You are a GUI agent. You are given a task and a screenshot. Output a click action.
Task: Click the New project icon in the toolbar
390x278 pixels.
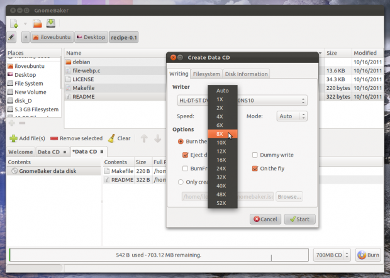click(14, 23)
